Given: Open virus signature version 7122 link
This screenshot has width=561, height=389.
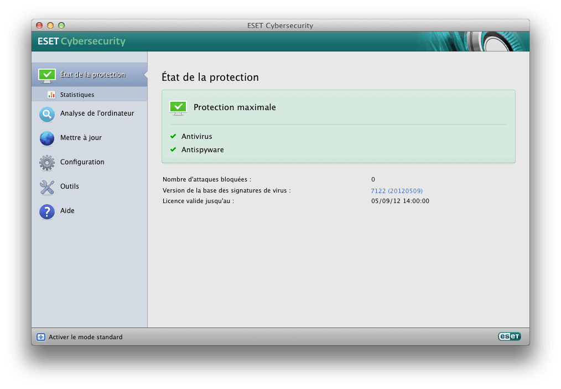Looking at the screenshot, I should (x=396, y=190).
